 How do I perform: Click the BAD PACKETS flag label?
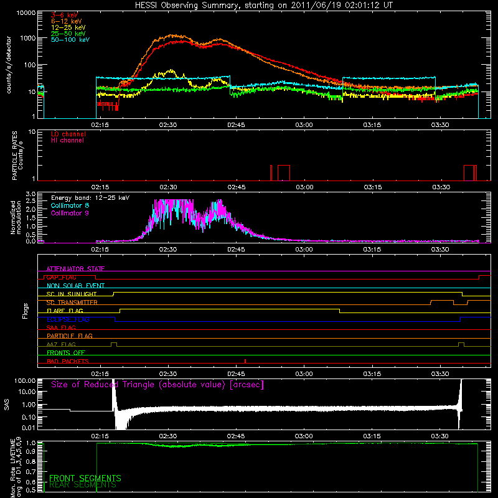[68, 361]
